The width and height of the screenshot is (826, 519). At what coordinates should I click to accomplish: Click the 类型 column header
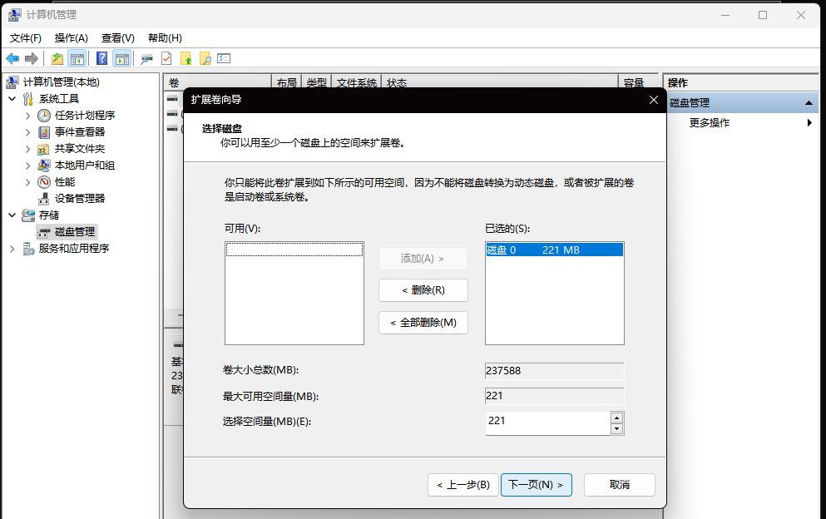[x=317, y=82]
